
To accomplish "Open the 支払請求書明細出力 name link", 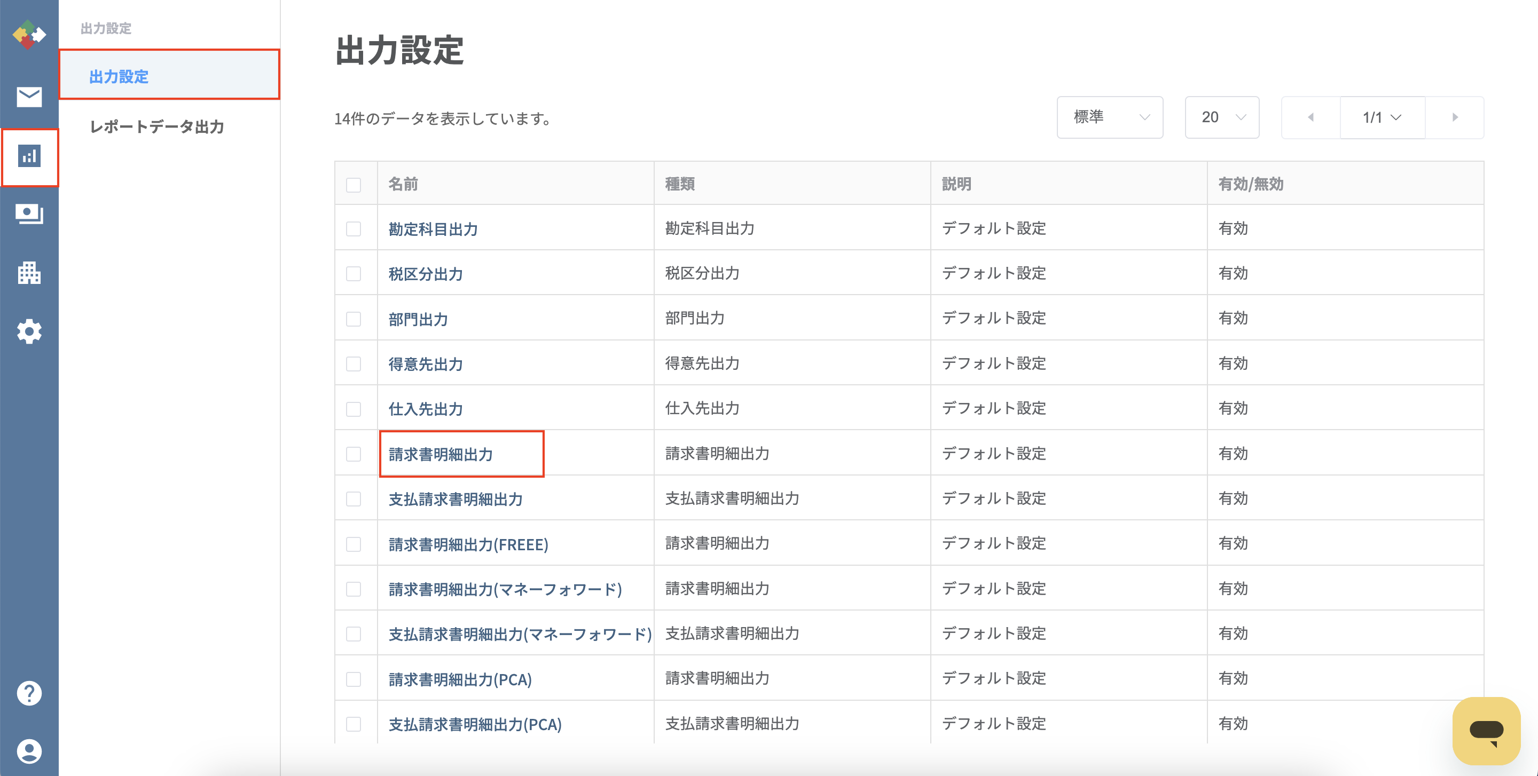I will 456,499.
